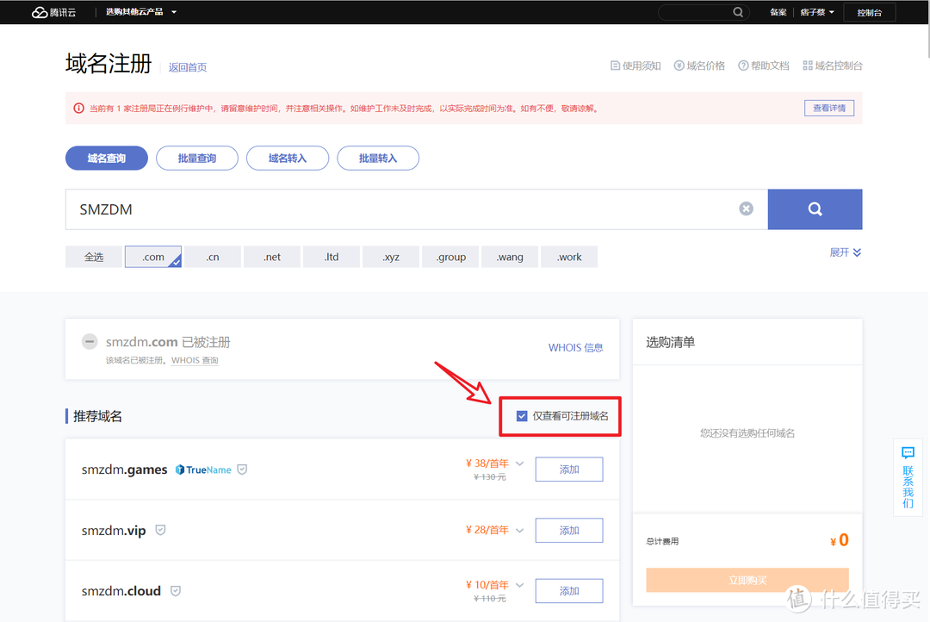Screen dimensions: 930x622
Task: Toggle the .xyz suffix option
Action: click(391, 257)
